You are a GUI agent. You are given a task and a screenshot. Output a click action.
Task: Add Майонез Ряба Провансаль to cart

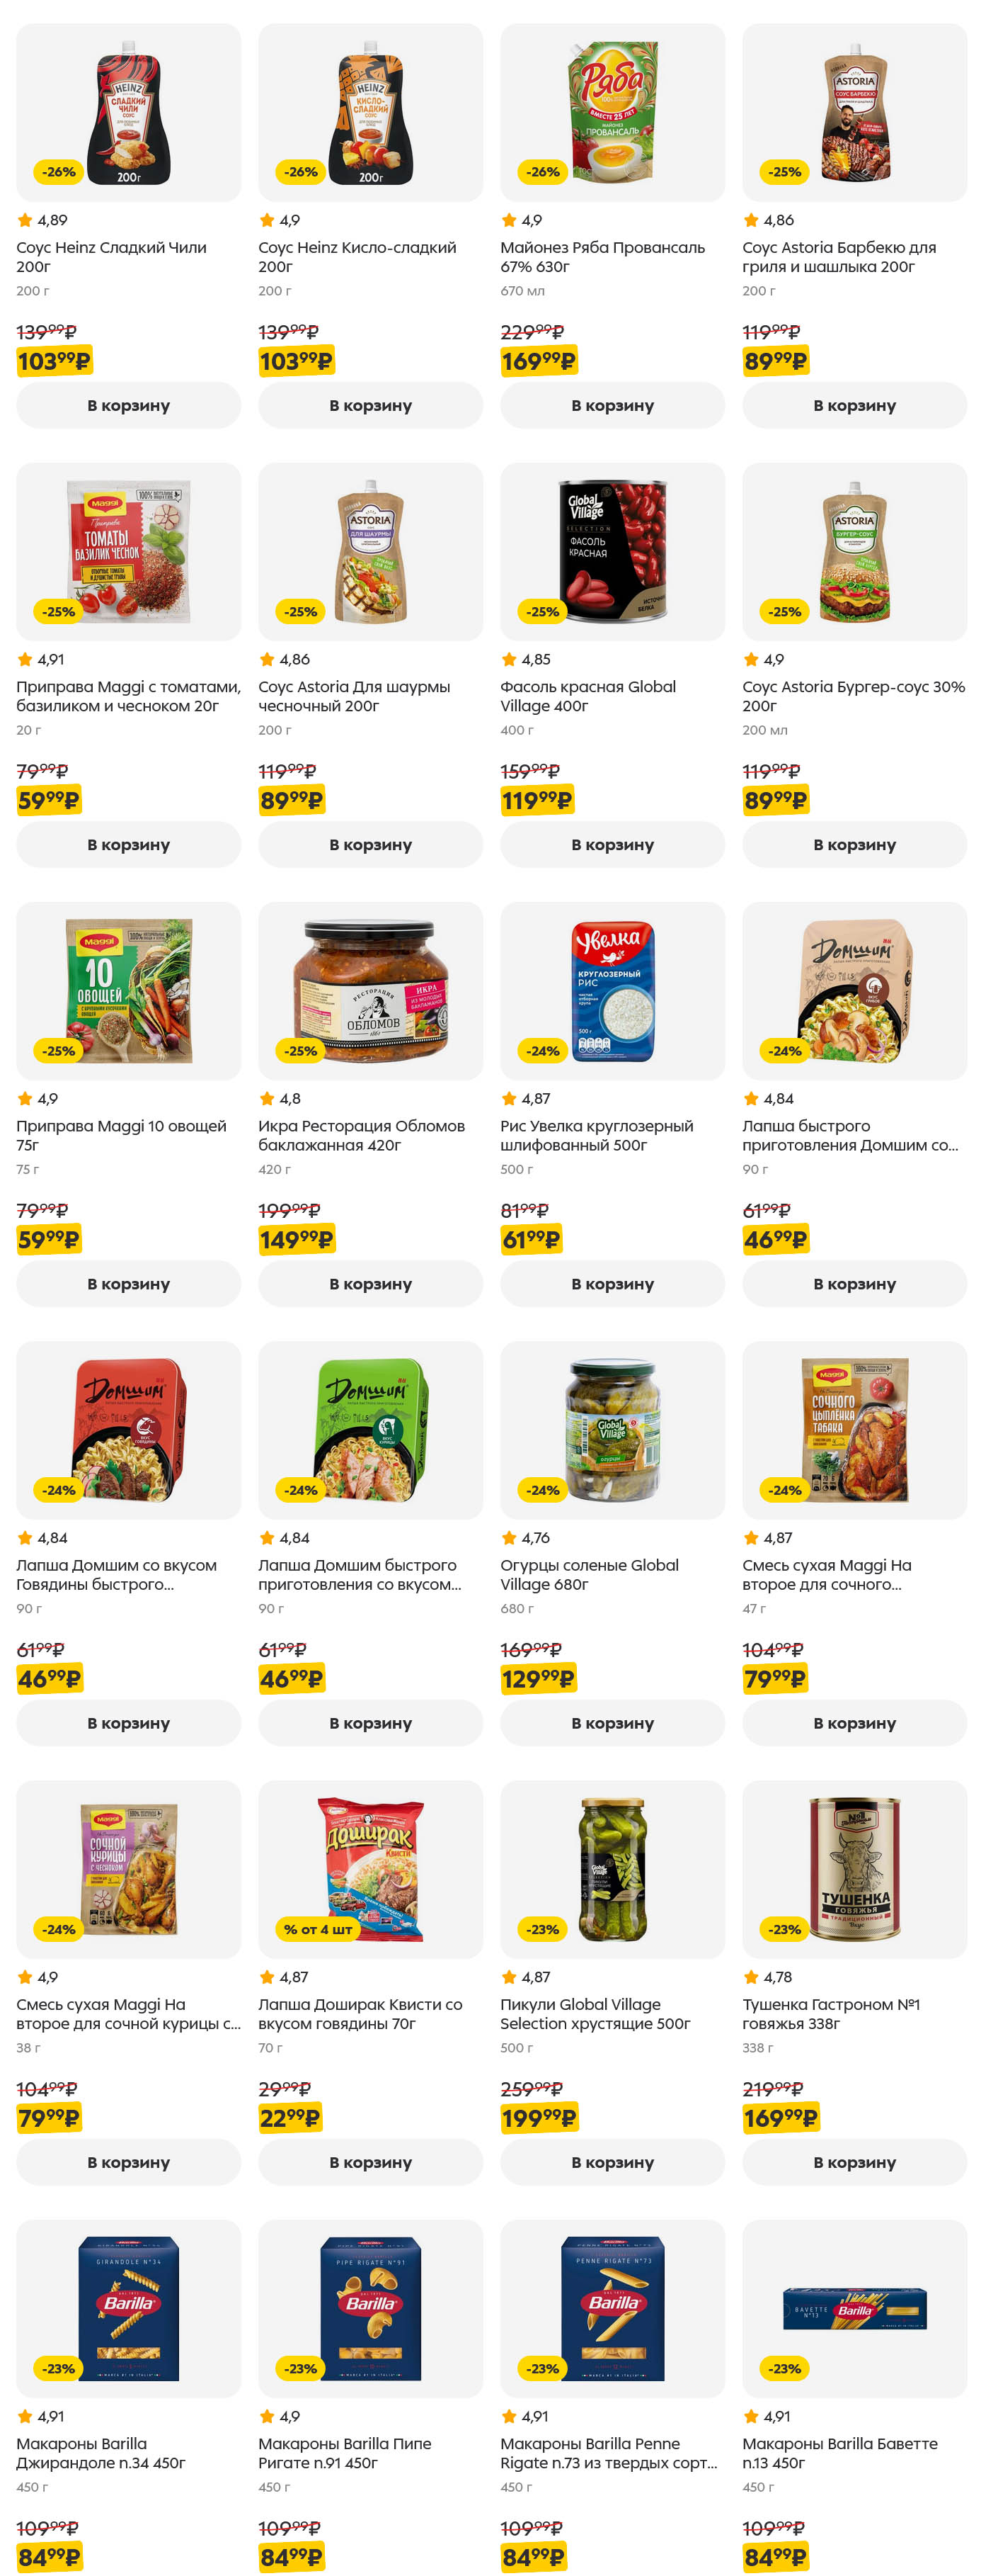pos(612,405)
